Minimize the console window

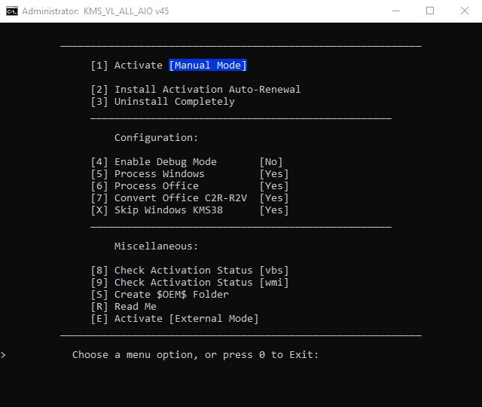tap(396, 11)
